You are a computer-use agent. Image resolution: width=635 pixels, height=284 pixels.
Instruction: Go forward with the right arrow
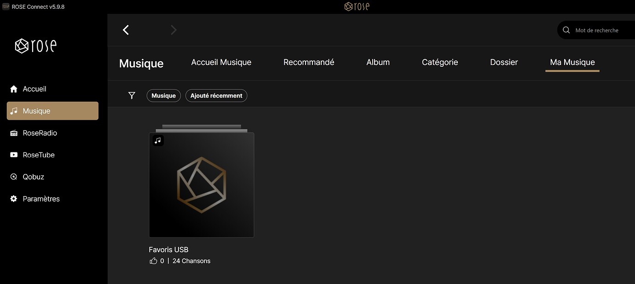coord(173,30)
